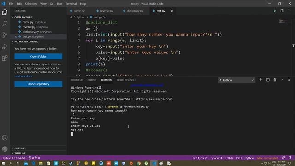295x166 pixels.
Task: Open the Windows taskbar search
Action: tap(11, 163)
